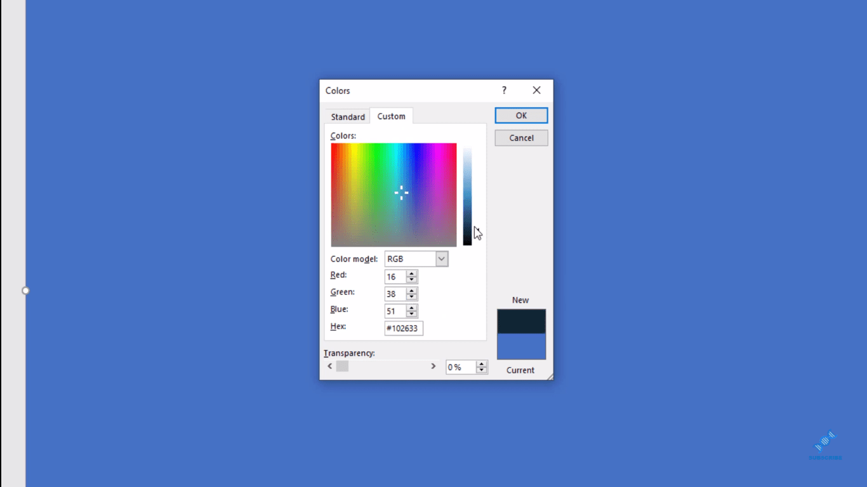Viewport: 867px width, 487px height.
Task: Click the shape's round resize handle
Action: (25, 290)
